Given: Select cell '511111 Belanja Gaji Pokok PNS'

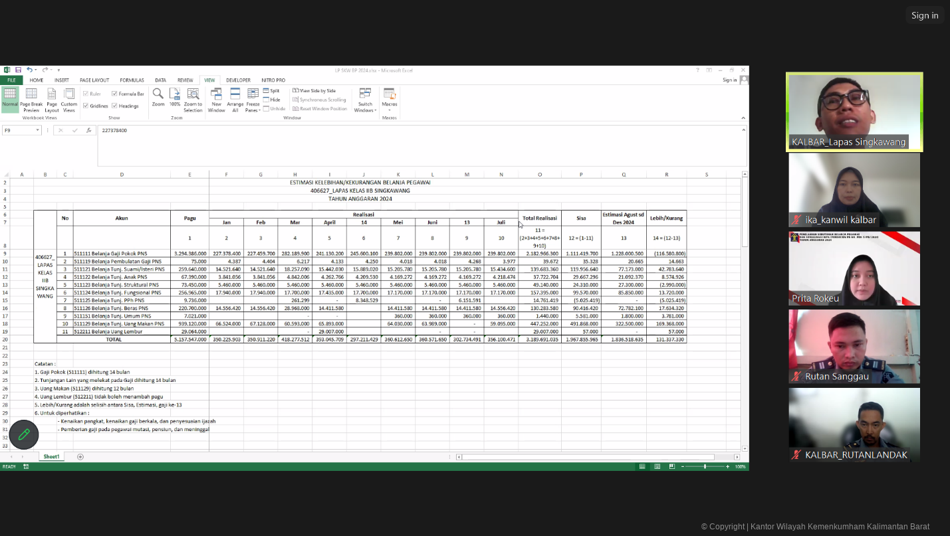Looking at the screenshot, I should tap(122, 254).
